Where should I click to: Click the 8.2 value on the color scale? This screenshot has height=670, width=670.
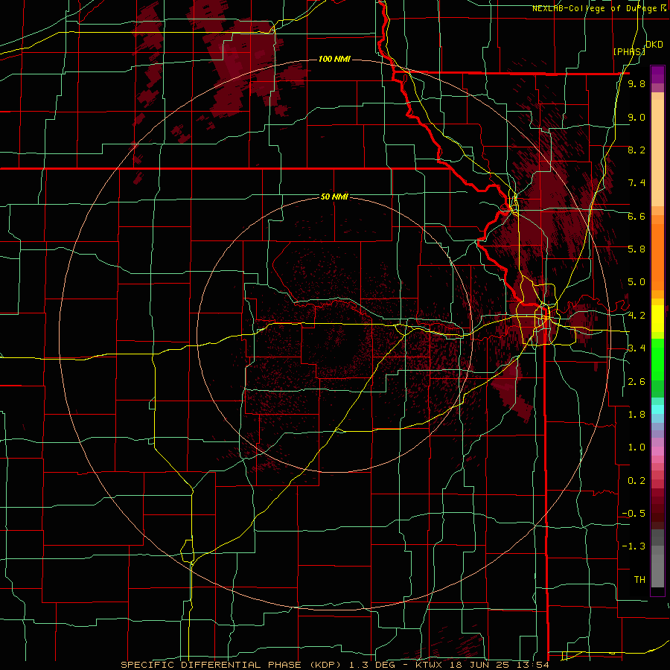636,150
